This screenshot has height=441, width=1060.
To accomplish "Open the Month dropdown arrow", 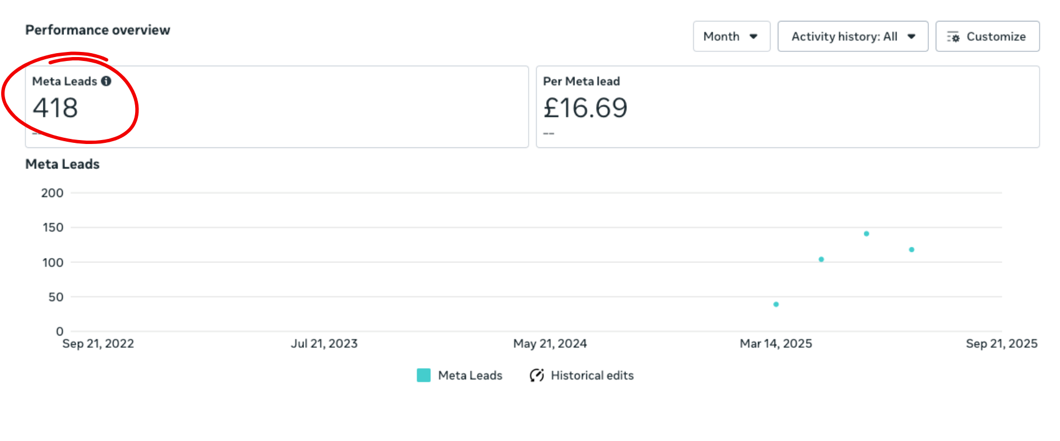I will pos(754,37).
